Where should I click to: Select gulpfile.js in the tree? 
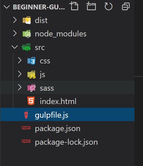(68, 114)
